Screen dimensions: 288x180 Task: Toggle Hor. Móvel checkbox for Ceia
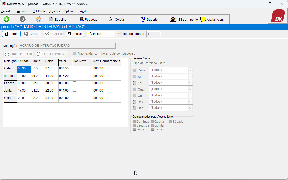coord(75,98)
